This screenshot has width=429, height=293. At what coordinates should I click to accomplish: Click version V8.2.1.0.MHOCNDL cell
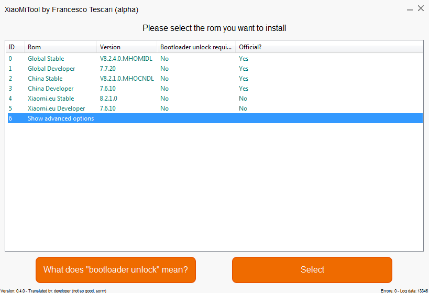tap(127, 79)
